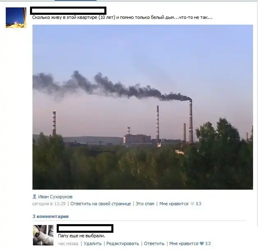The height and width of the screenshot is (250, 258).
Task: Reply to the comment via Ответить
Action: (154, 243)
